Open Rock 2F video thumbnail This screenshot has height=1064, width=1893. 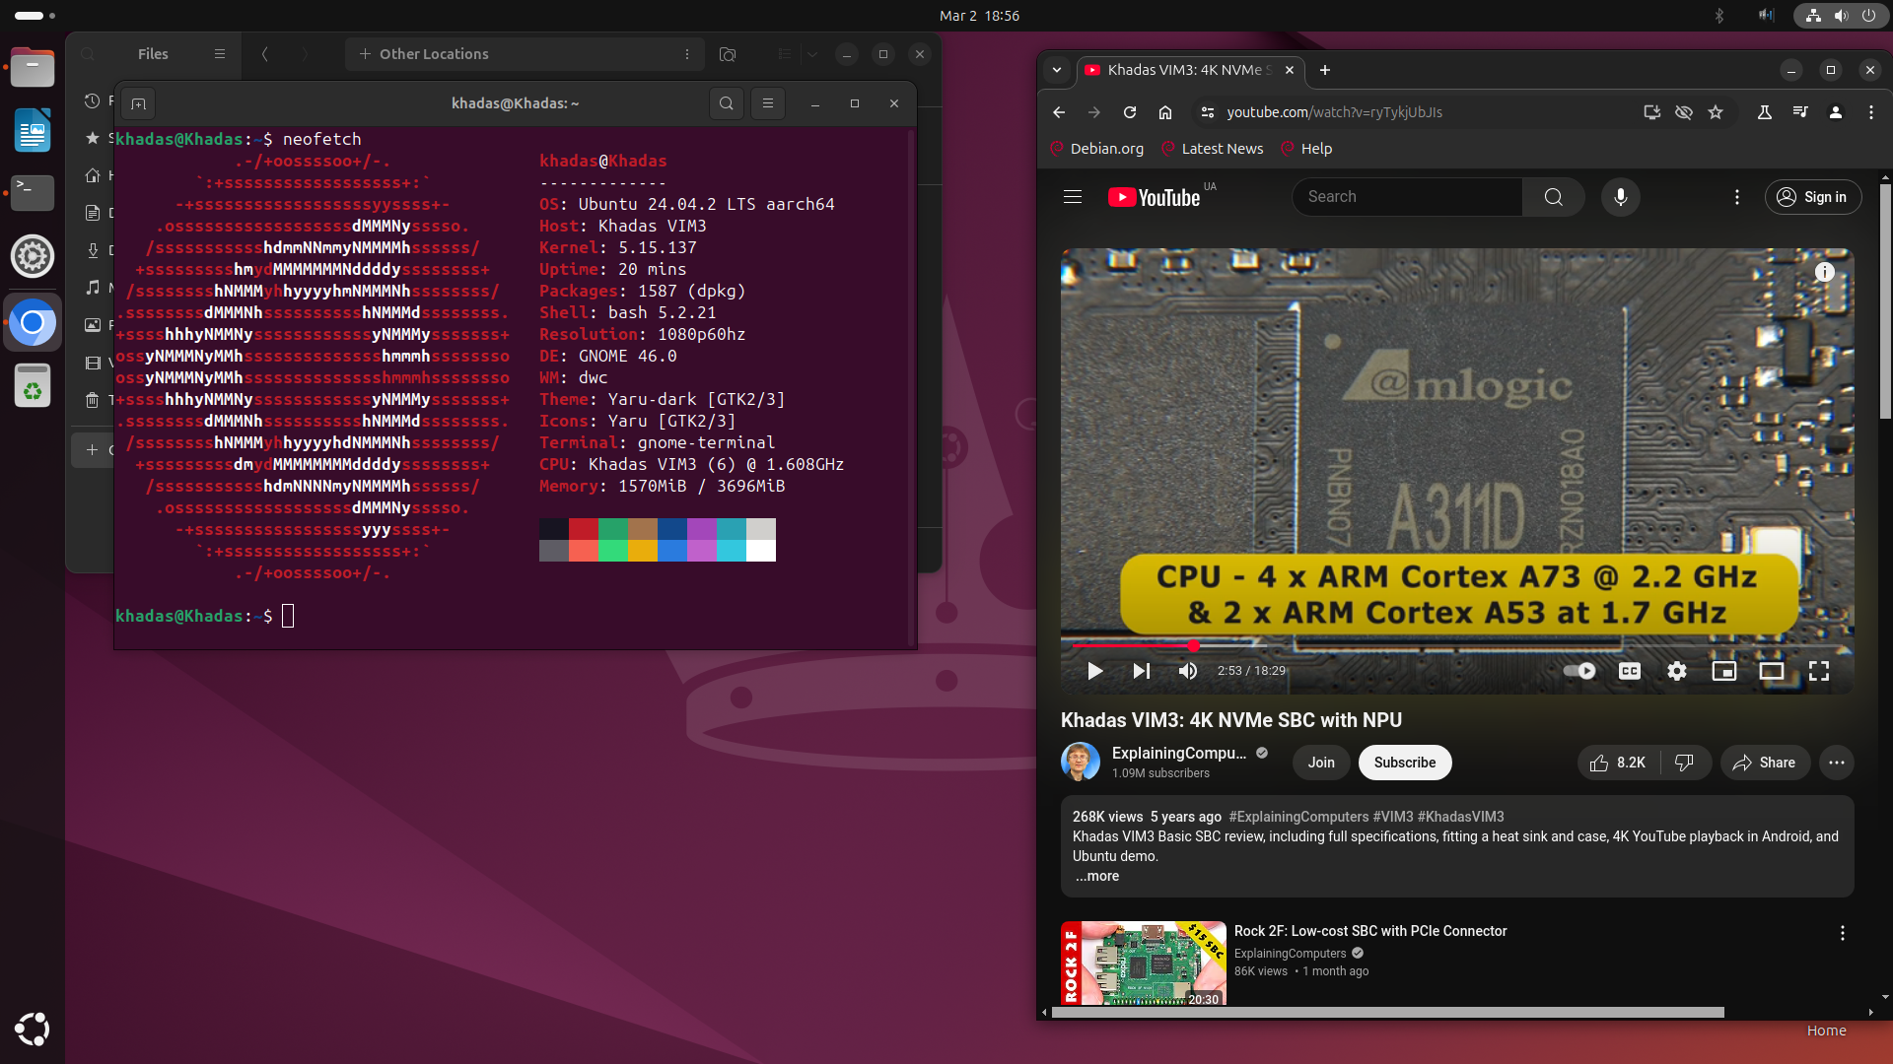(1144, 963)
